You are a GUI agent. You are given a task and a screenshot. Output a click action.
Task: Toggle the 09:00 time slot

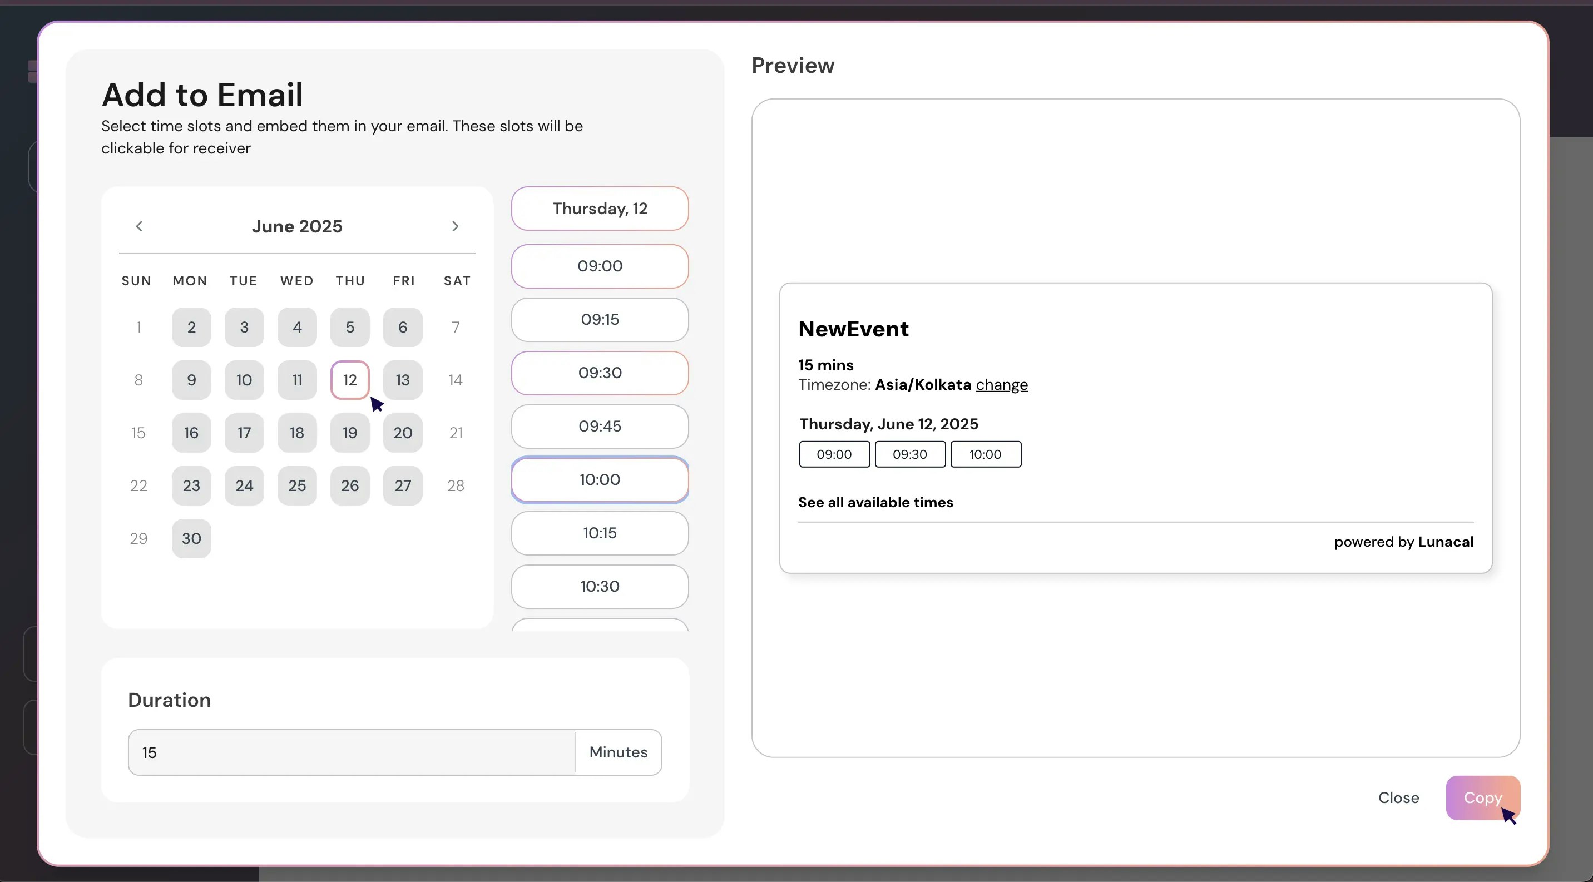[x=599, y=266]
